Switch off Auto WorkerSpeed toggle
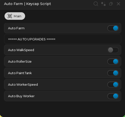This screenshot has width=125, height=117. coord(113,85)
